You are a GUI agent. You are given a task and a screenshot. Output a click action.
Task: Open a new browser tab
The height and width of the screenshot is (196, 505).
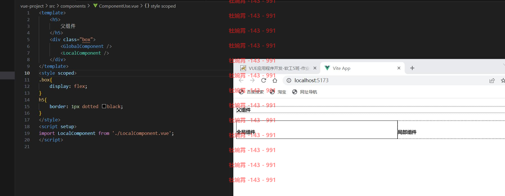tap(412, 68)
